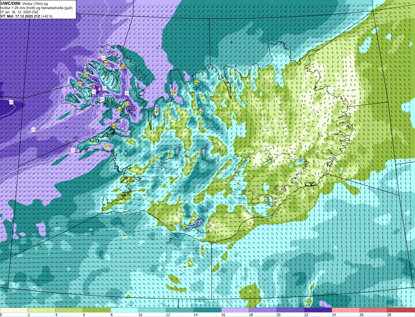Click the yellow "26" gust label on the south coast

coord(184,227)
